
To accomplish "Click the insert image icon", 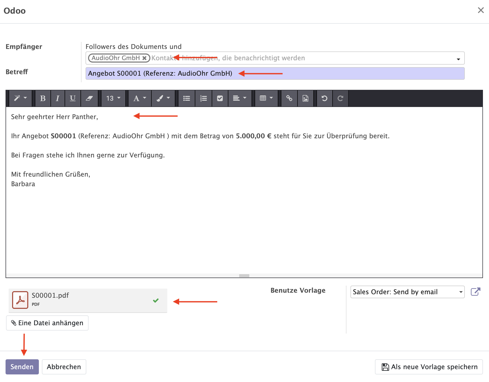I will pyautogui.click(x=306, y=98).
